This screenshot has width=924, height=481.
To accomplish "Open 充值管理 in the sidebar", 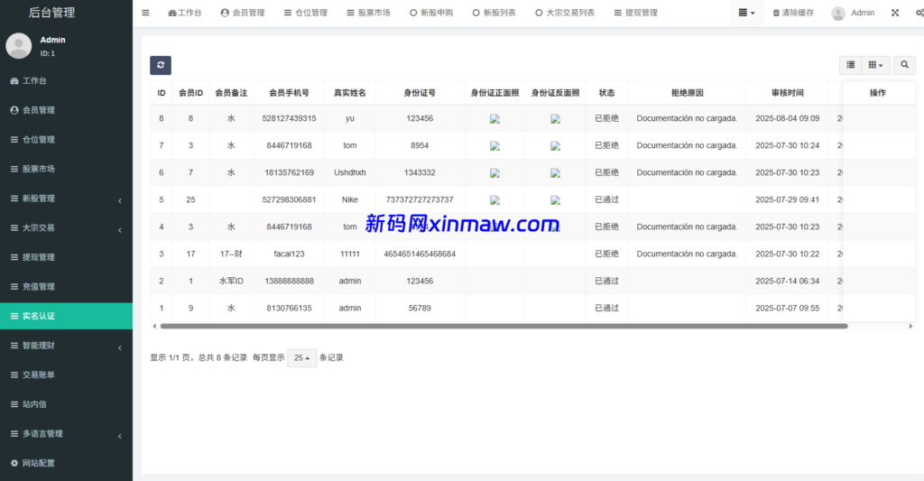I will 66,286.
